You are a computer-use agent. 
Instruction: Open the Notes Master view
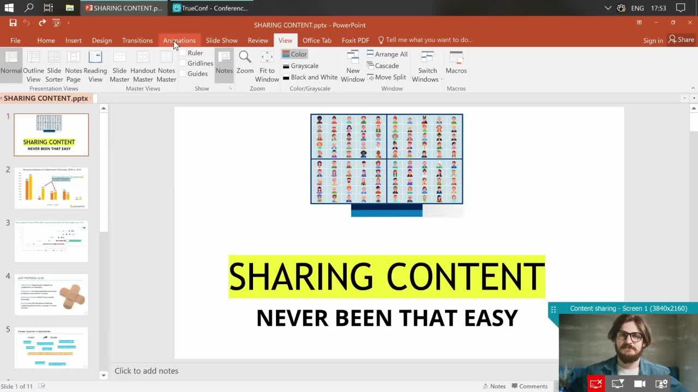166,65
